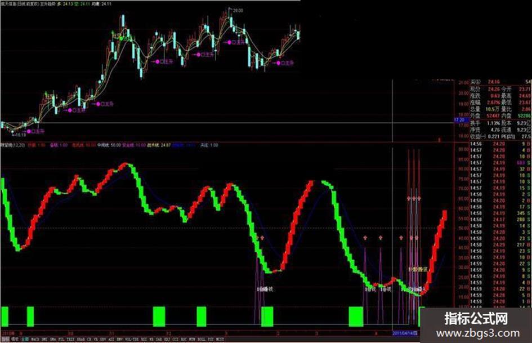Select the PSY indicator tab
Image resolution: width=532 pixels, height=343 pixels.
pyautogui.click(x=211, y=339)
